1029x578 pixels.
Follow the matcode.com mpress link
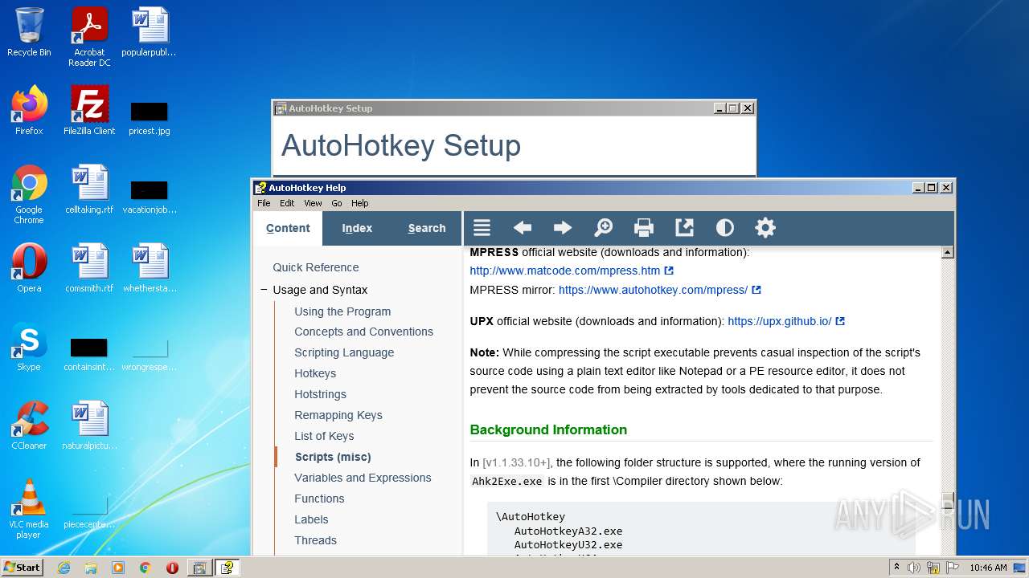[x=565, y=271]
